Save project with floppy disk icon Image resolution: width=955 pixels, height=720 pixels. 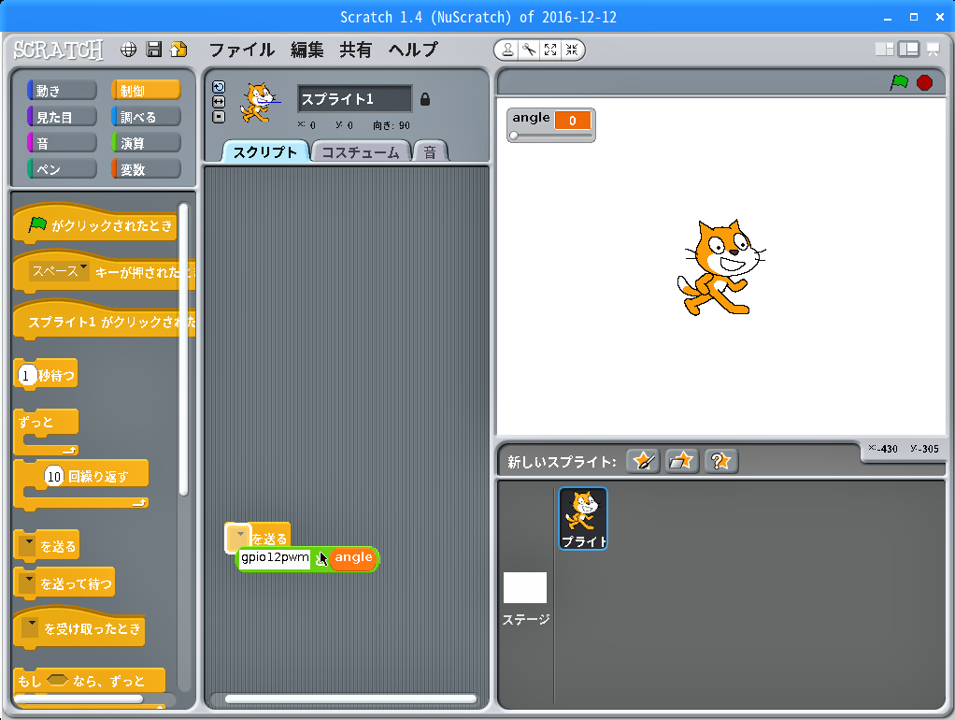pyautogui.click(x=154, y=50)
